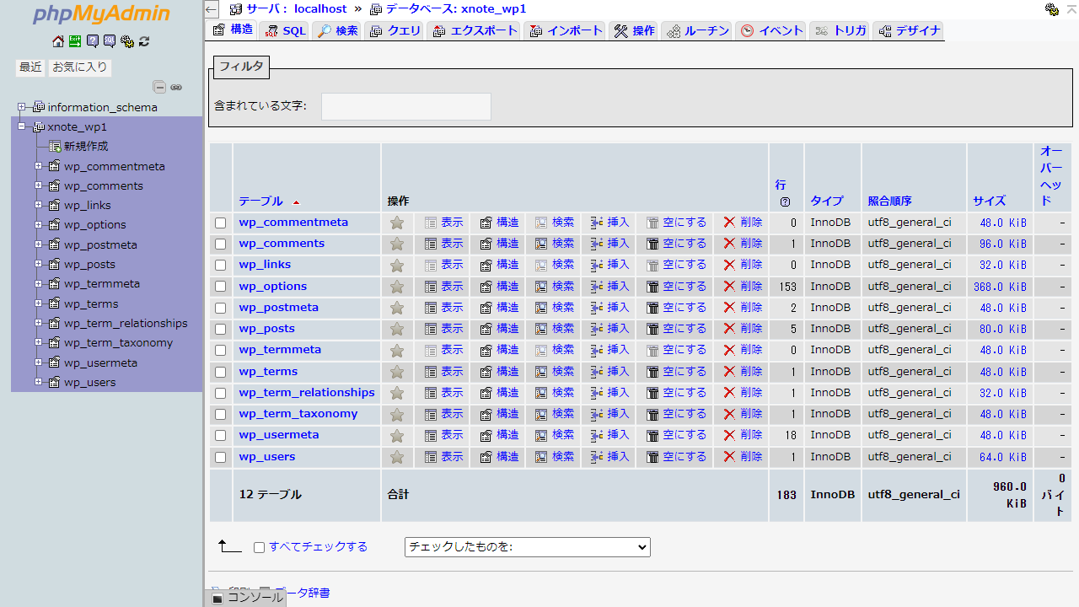Check the wp_usermeta row checkbox

point(221,435)
